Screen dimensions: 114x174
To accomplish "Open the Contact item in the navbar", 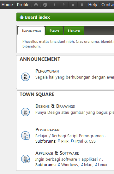I will click(x=108, y=5).
